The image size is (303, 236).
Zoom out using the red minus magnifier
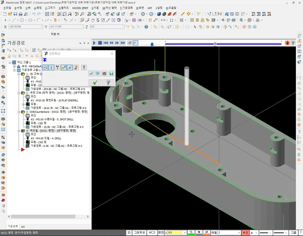pos(82,14)
